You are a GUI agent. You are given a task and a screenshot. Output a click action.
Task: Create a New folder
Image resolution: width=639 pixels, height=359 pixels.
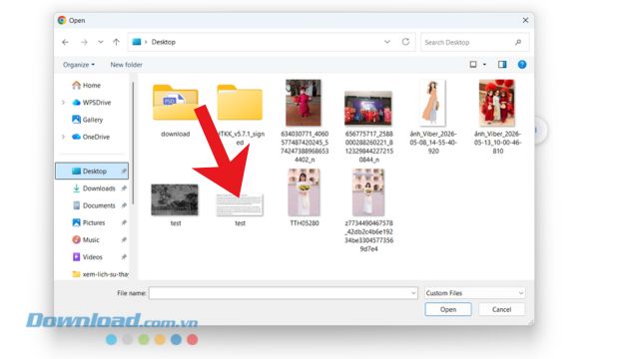(126, 65)
